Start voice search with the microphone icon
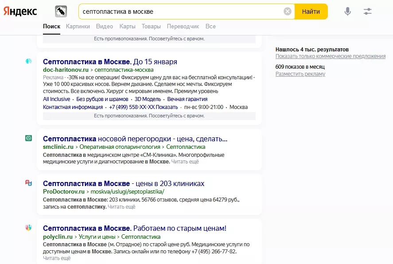This screenshot has width=393, height=264. point(347,12)
